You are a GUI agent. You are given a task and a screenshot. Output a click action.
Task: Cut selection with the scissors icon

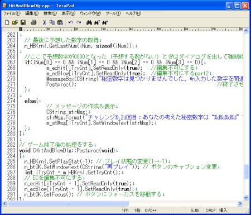tap(45, 22)
